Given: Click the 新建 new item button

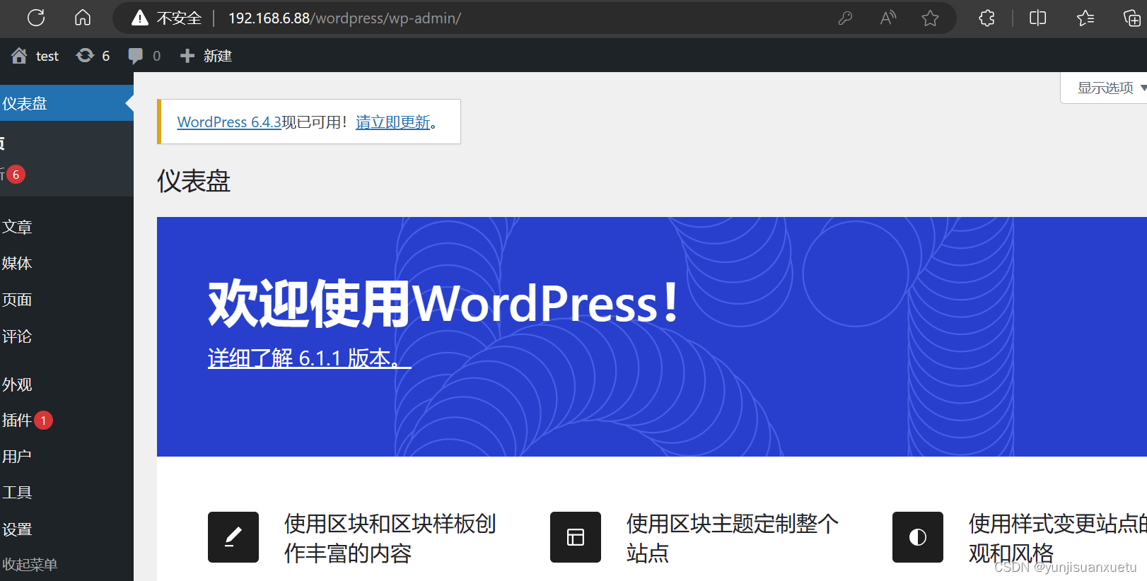Looking at the screenshot, I should 206,56.
